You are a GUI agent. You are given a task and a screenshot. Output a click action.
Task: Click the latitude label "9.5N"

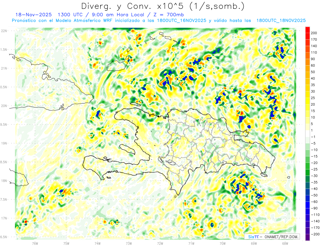coord(3,124)
